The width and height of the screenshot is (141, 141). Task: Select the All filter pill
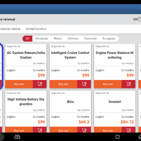tap(27, 38)
